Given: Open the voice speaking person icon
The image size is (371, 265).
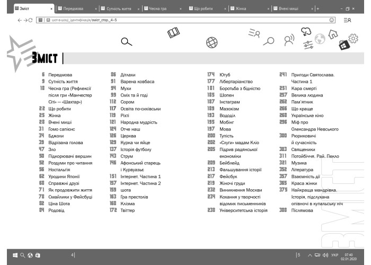Looking at the screenshot, I should click(x=289, y=40).
